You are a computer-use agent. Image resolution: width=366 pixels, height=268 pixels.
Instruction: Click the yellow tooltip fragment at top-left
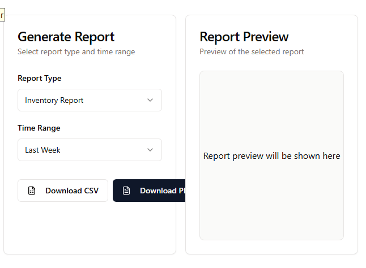(2, 15)
